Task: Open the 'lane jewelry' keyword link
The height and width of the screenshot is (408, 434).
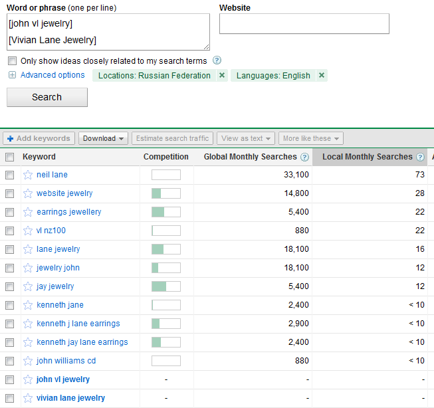Action: 58,249
